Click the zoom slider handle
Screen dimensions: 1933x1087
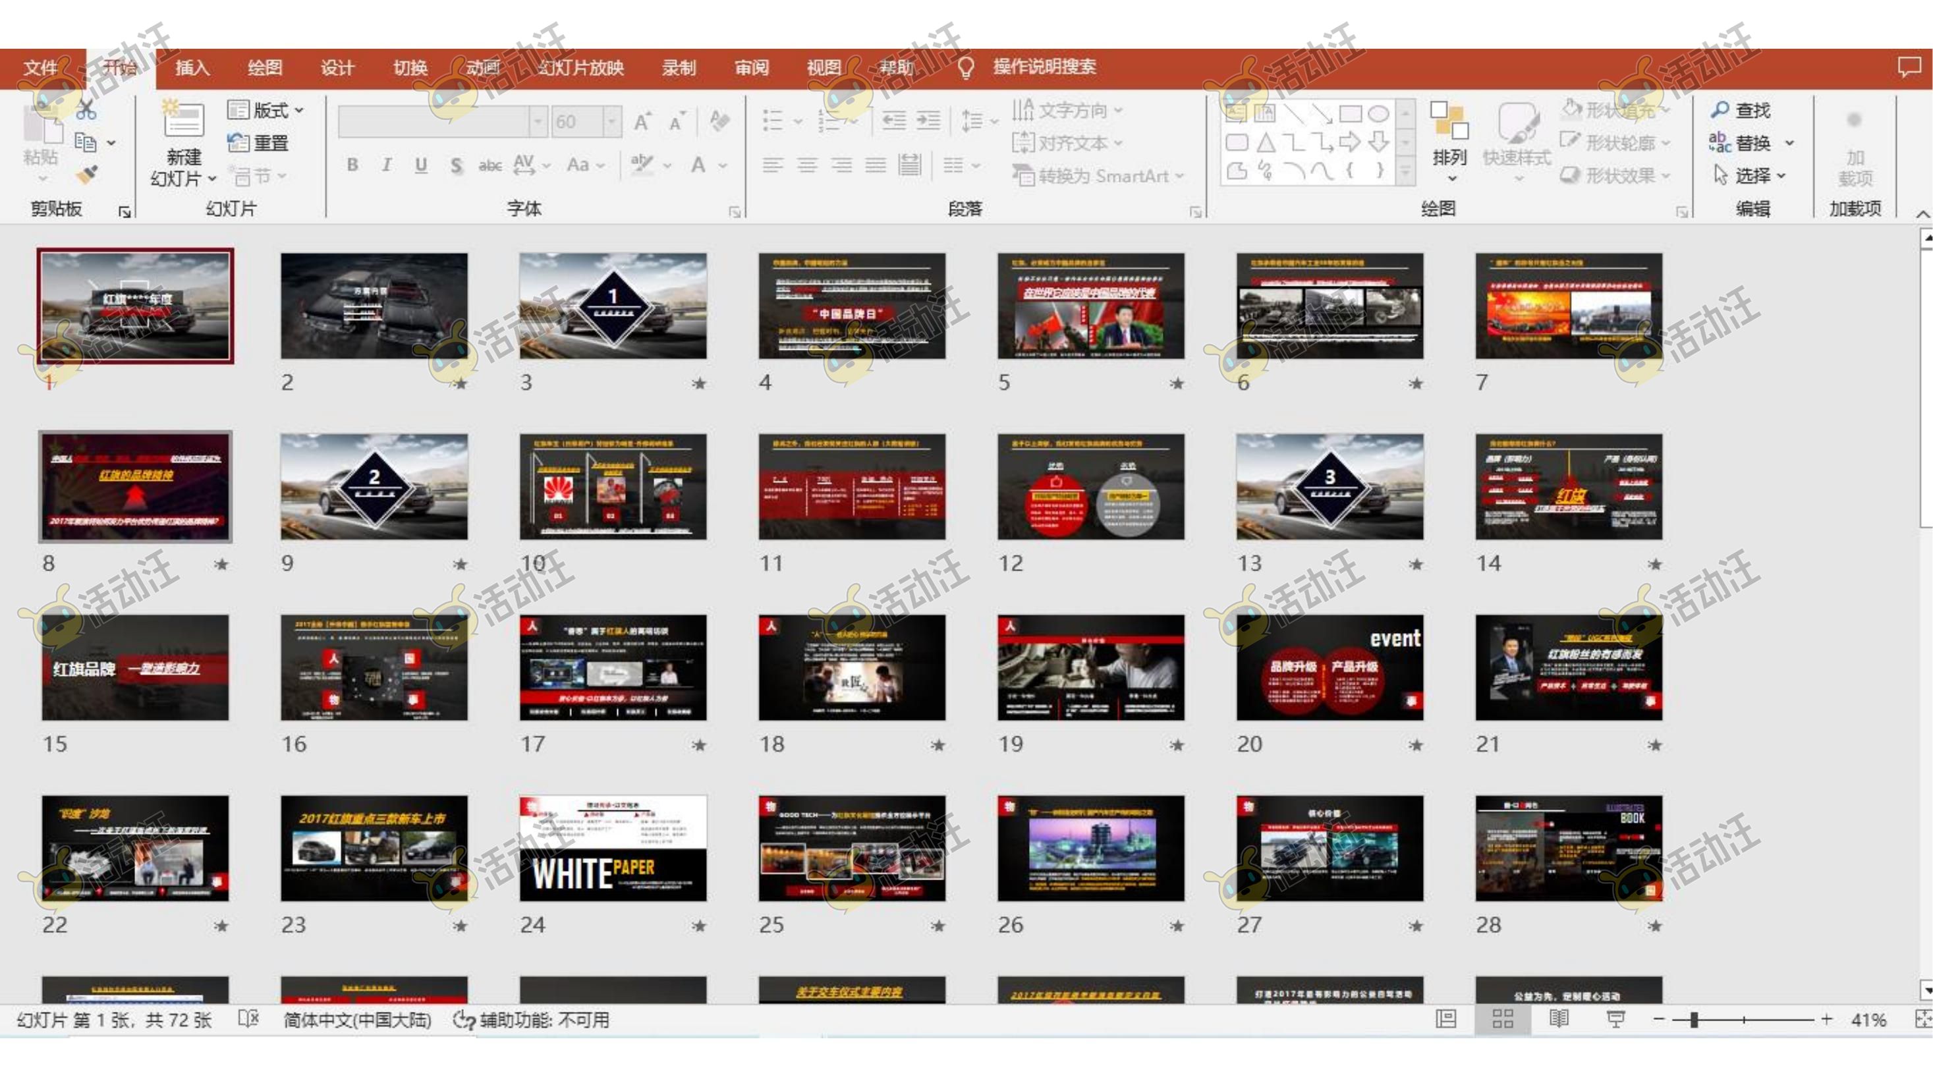tap(1694, 1020)
